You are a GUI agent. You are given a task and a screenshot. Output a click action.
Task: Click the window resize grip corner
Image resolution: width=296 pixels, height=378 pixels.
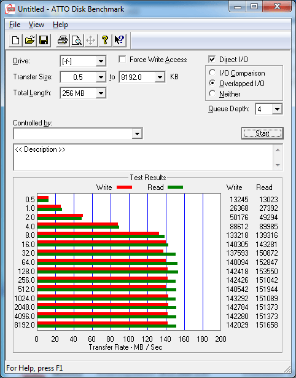tap(287, 369)
